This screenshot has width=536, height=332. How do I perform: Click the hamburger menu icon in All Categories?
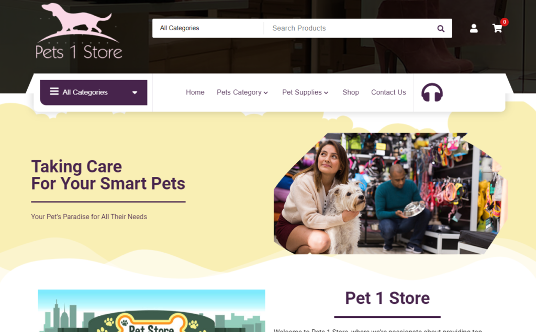tap(54, 91)
